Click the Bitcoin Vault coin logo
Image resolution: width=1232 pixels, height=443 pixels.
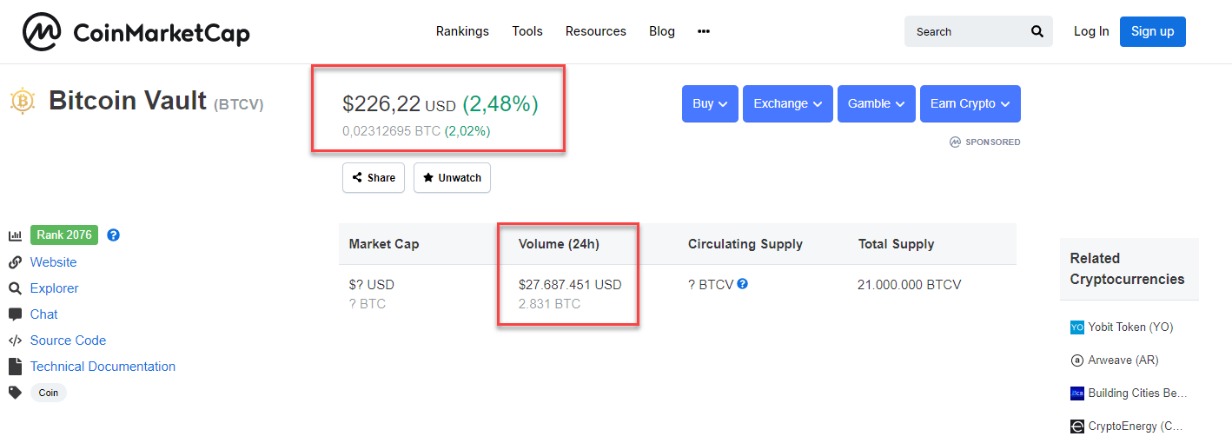click(22, 102)
